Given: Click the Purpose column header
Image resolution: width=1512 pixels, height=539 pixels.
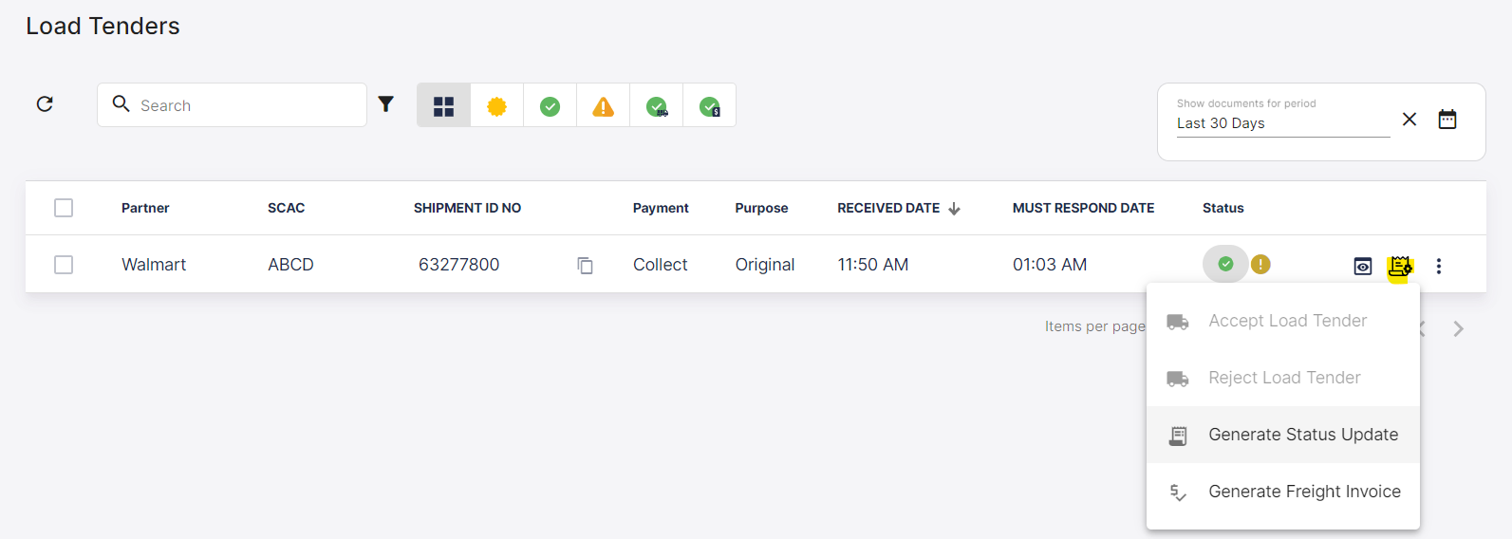Looking at the screenshot, I should click(x=761, y=208).
